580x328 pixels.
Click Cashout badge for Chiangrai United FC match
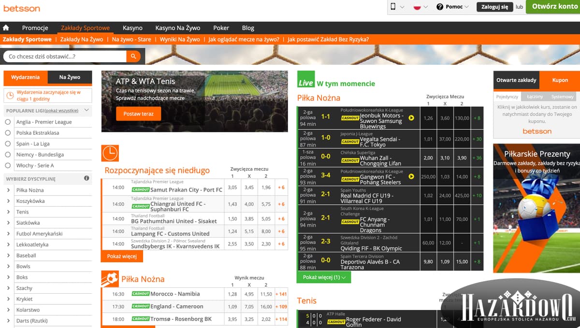point(141,206)
